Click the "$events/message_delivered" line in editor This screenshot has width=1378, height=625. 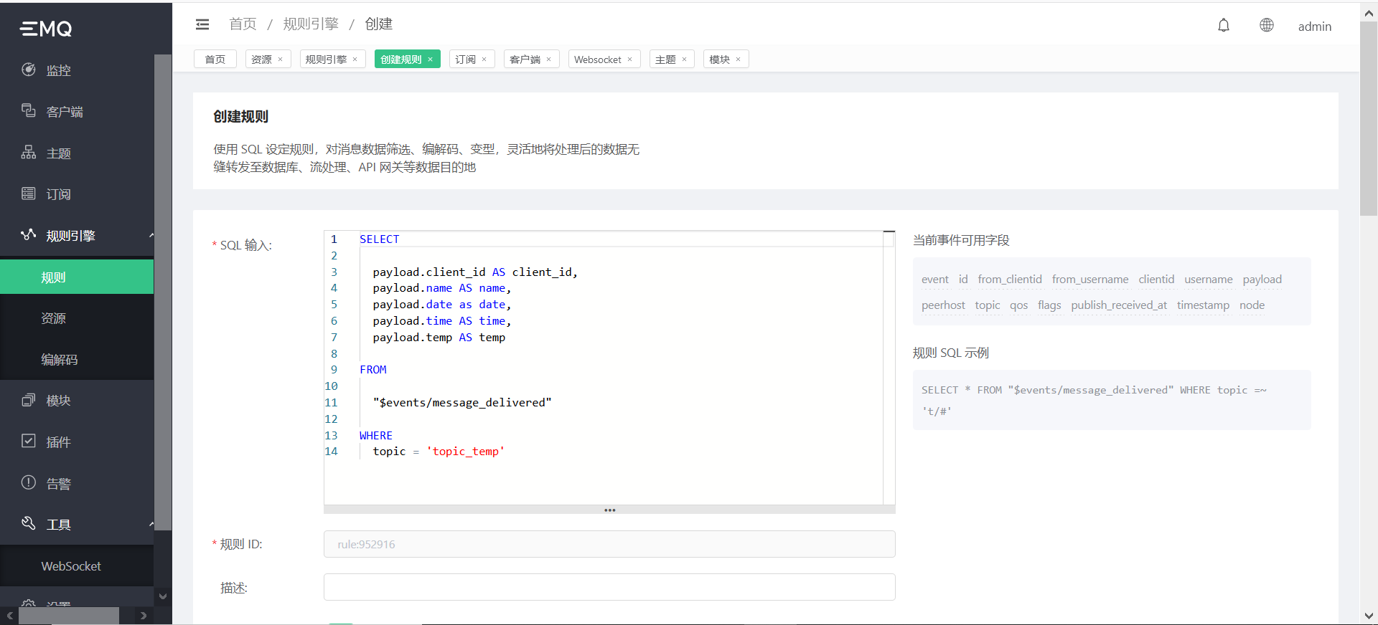(462, 403)
